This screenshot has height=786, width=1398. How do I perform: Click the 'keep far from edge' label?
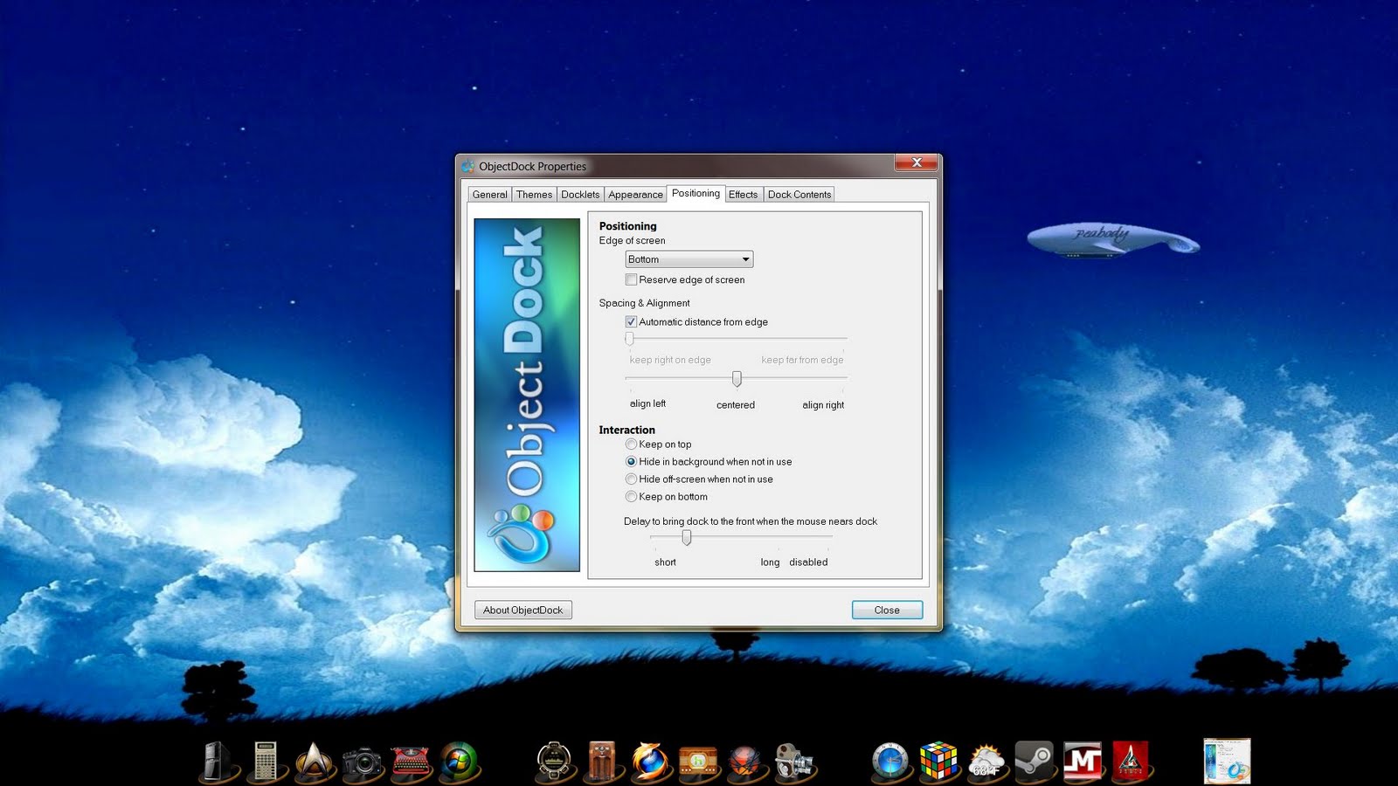802,359
